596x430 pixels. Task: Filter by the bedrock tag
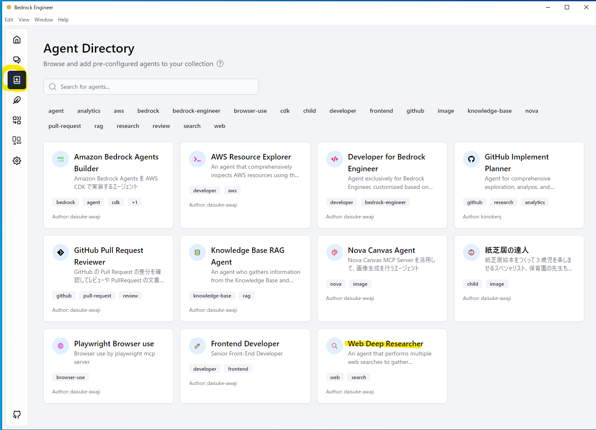click(148, 111)
